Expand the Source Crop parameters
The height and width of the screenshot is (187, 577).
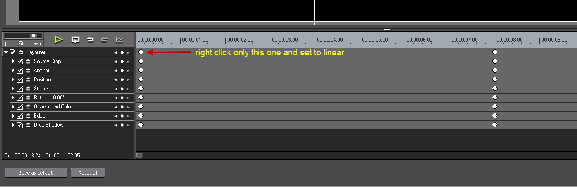13,61
